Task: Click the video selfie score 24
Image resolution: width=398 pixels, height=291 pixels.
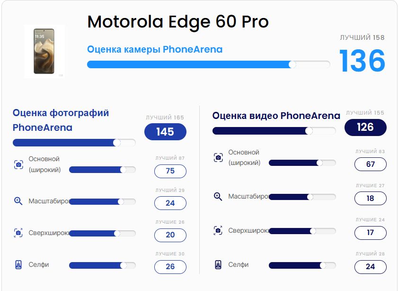Action: point(371,267)
